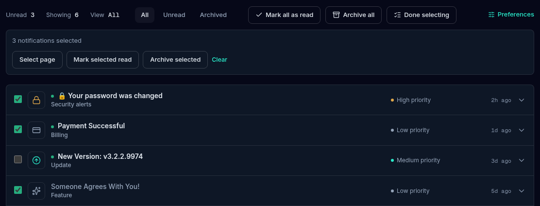Click the High priority label
The height and width of the screenshot is (206, 540).
point(414,100)
